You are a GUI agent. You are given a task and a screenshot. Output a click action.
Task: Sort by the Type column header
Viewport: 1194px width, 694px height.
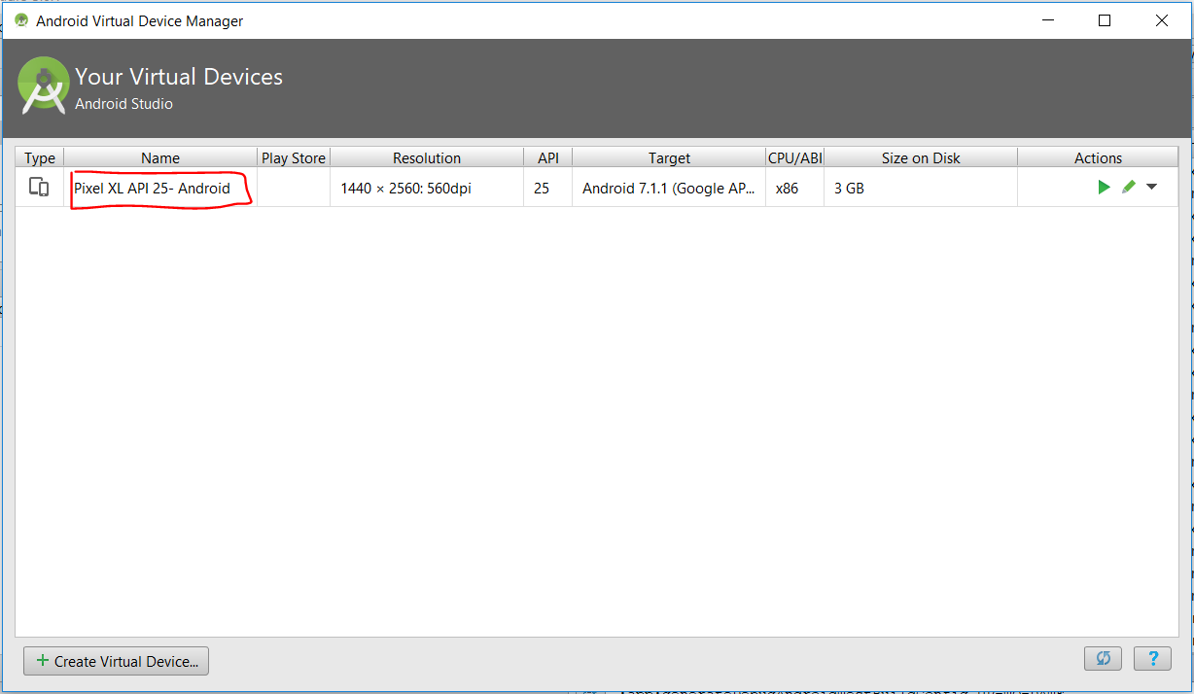click(x=40, y=157)
